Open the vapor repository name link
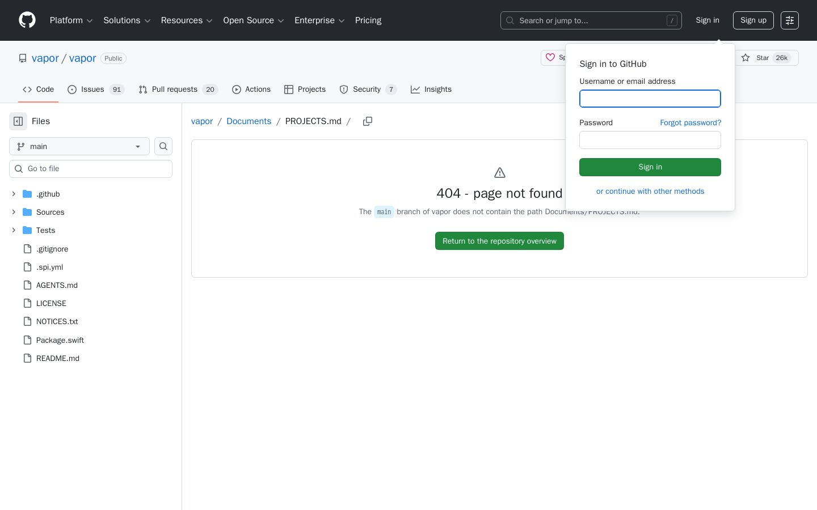 click(x=83, y=58)
